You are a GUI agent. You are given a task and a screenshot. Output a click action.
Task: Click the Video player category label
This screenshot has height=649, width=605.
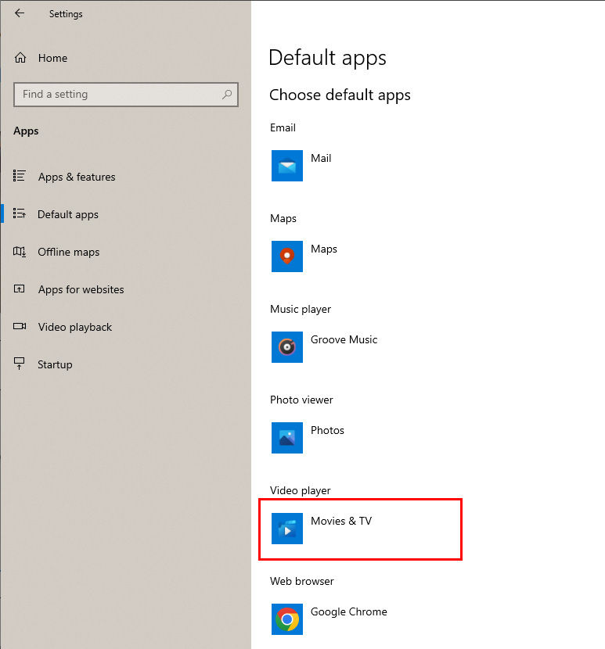[x=301, y=490]
